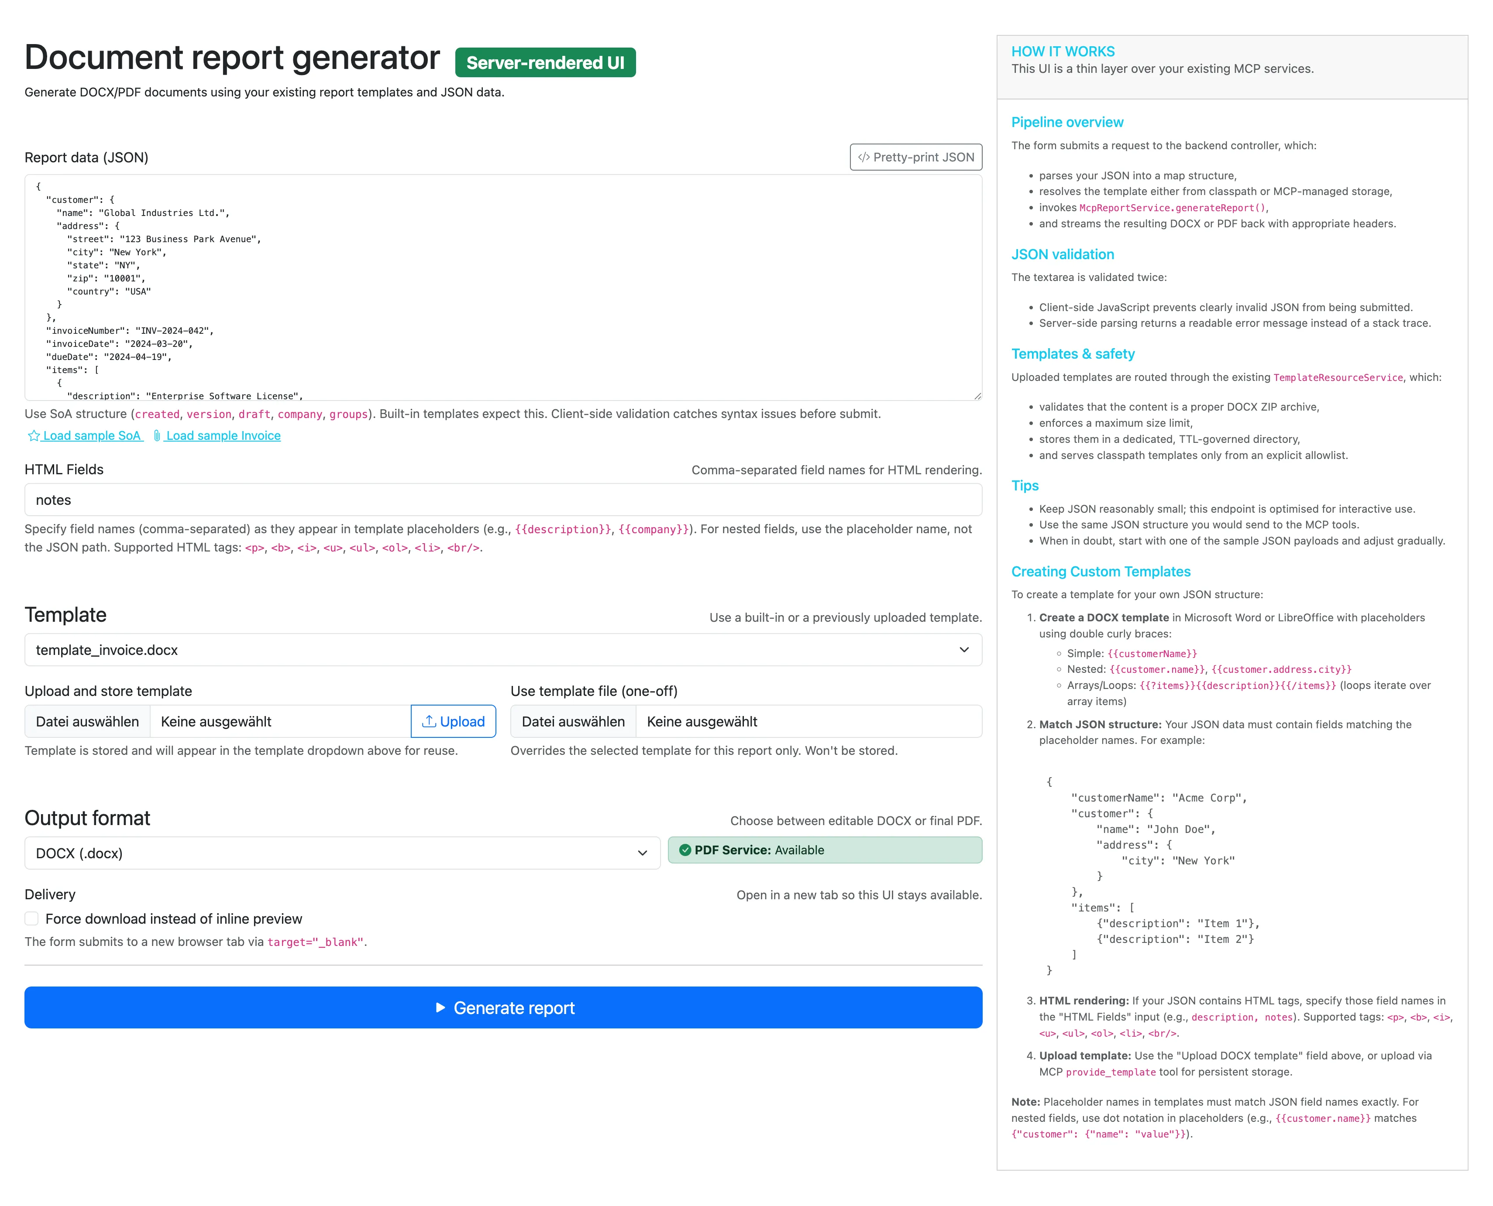
Task: Open the template dropdown showing template_invoice.docx
Action: point(502,650)
